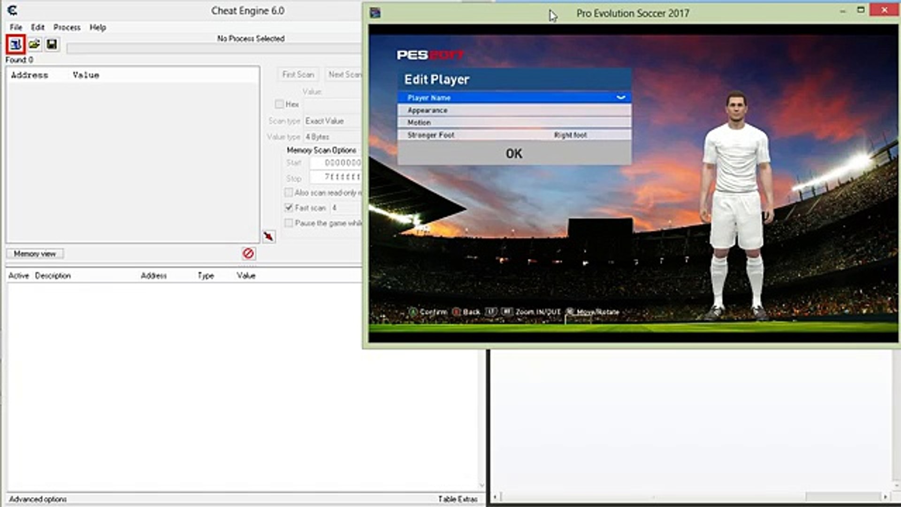Screen dimensions: 901x507
Task: Click the PES window title icon
Action: click(x=375, y=13)
